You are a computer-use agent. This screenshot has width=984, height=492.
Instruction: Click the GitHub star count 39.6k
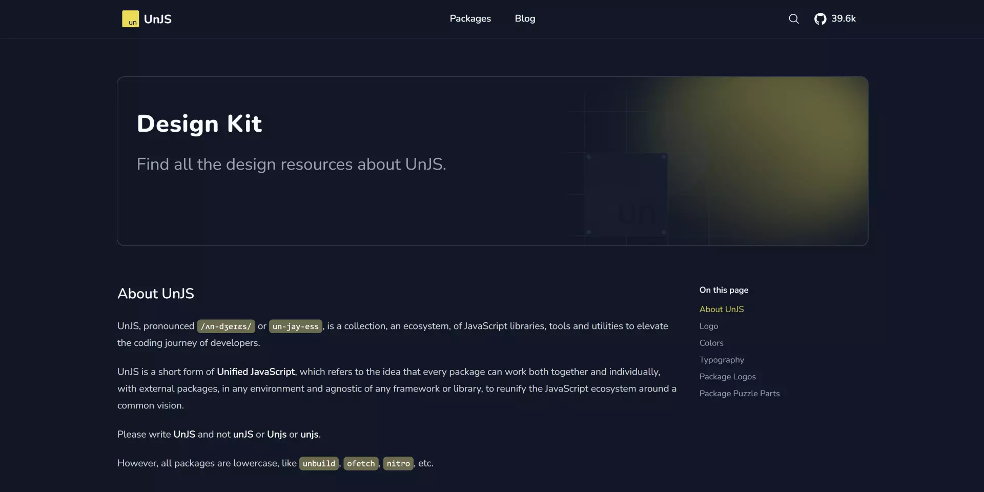pyautogui.click(x=843, y=18)
